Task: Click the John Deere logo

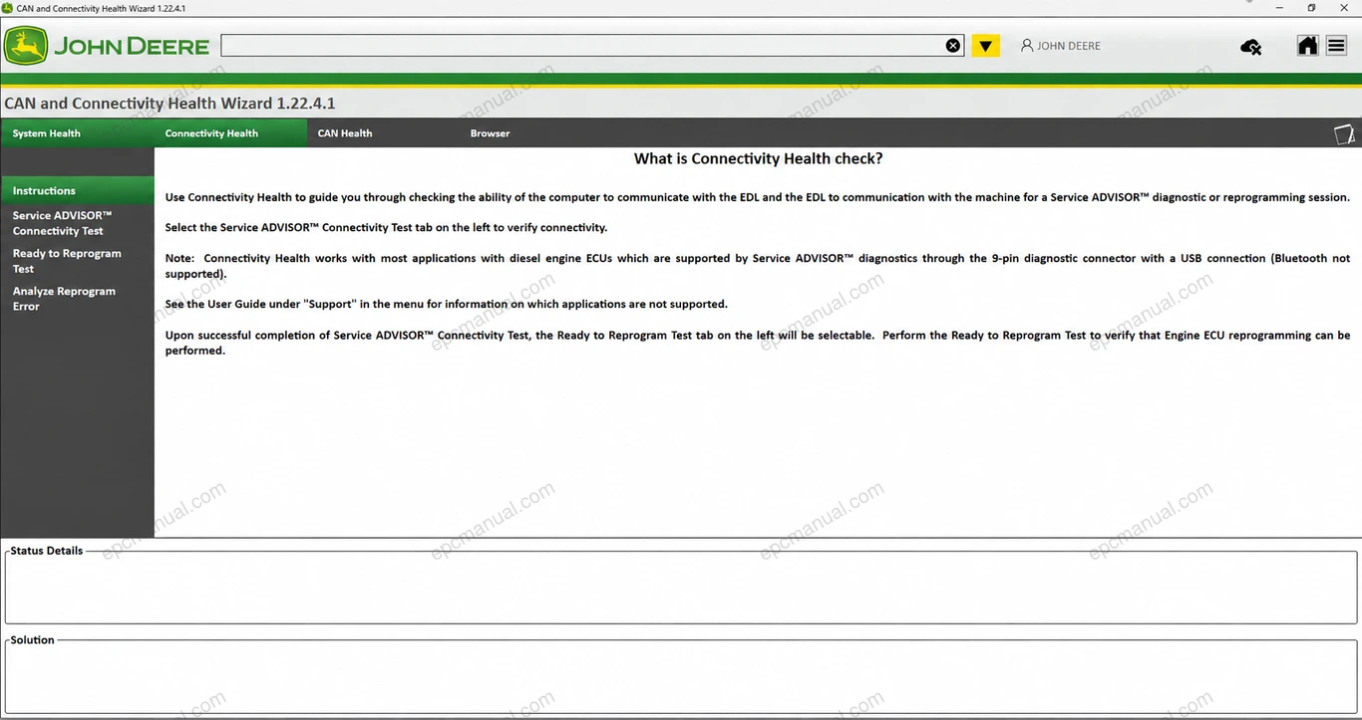Action: (106, 46)
